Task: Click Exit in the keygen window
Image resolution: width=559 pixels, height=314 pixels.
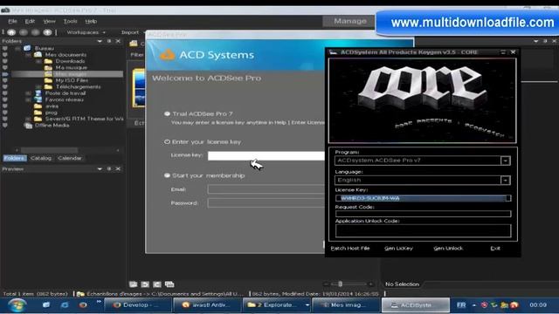Action: (x=495, y=248)
